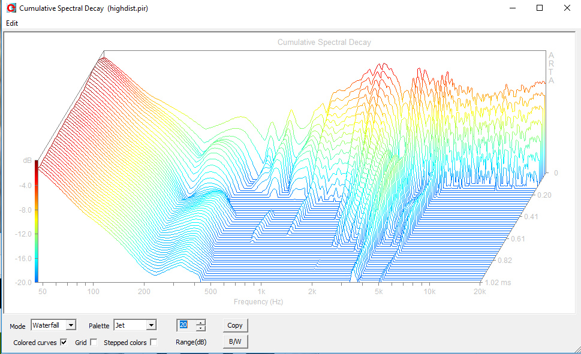
Task: Click the '-20.0' dB axis label
Action: [x=23, y=282]
